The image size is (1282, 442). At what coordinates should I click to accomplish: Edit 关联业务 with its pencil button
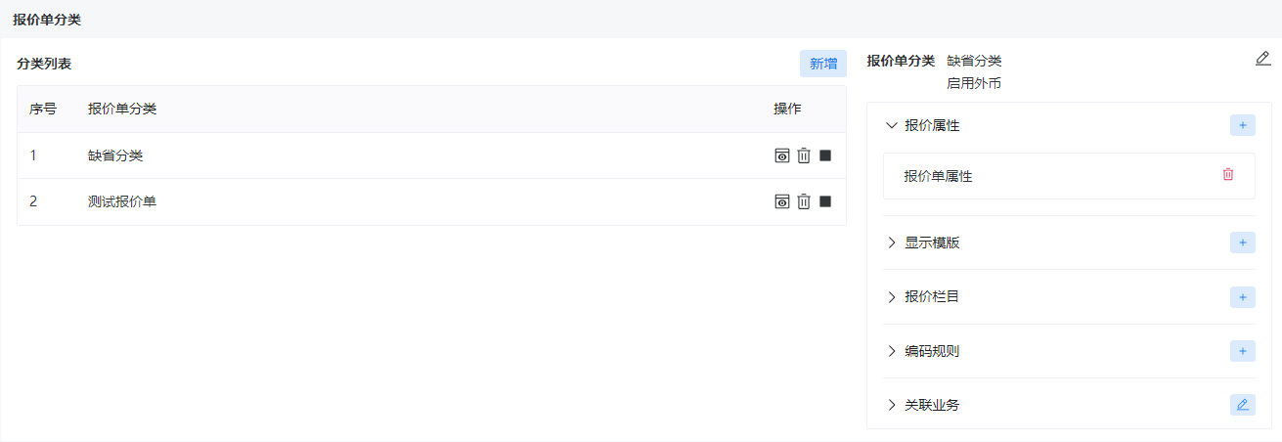pyautogui.click(x=1242, y=405)
